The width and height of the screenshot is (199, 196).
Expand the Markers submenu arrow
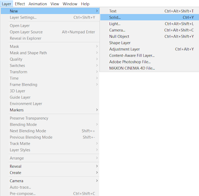[x=97, y=110]
